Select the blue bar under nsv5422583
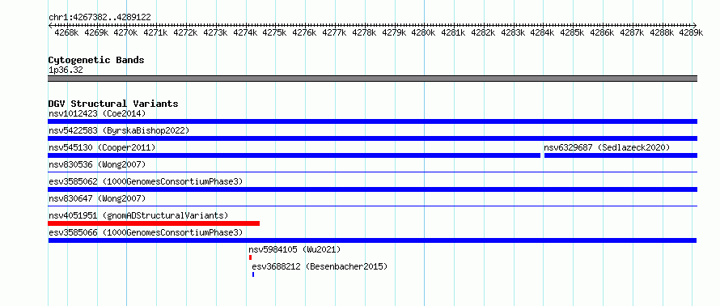This screenshot has width=720, height=306. pos(372,138)
